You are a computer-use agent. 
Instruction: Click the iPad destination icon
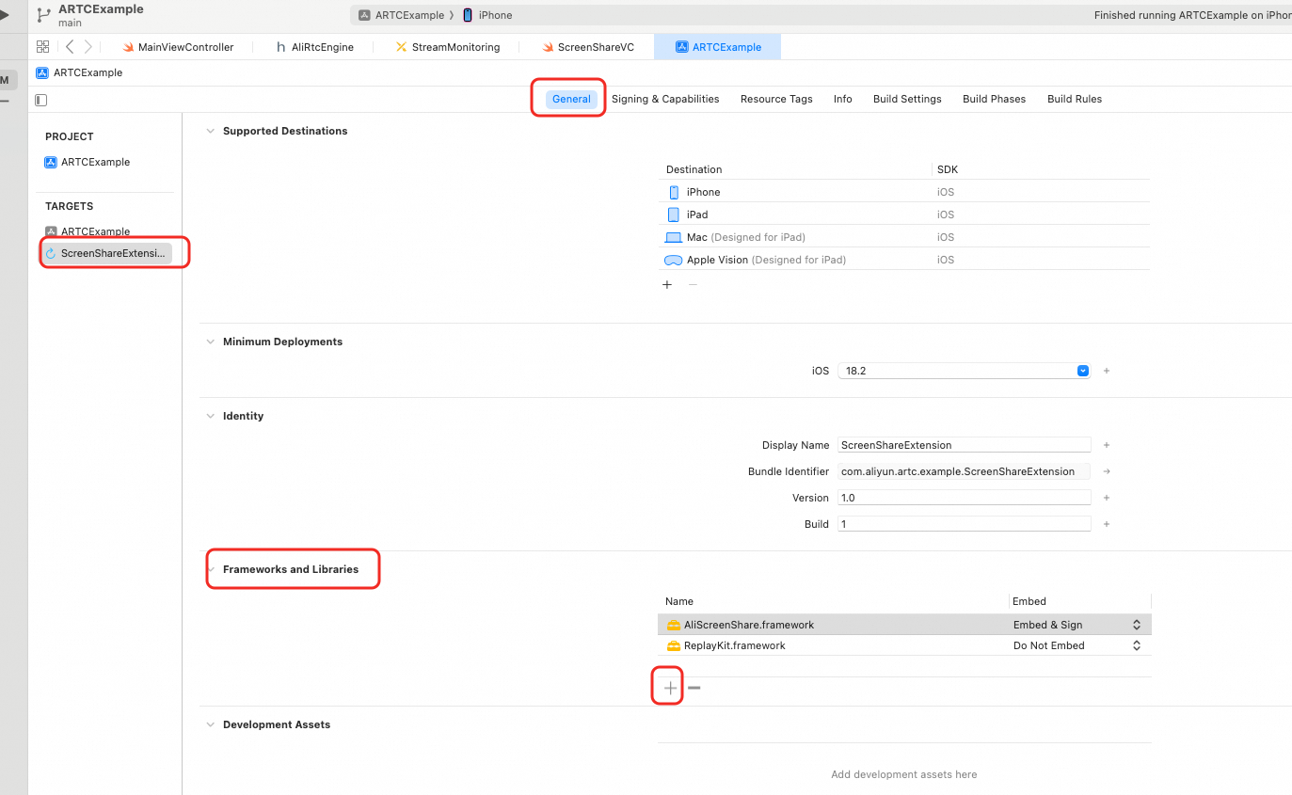(673, 215)
